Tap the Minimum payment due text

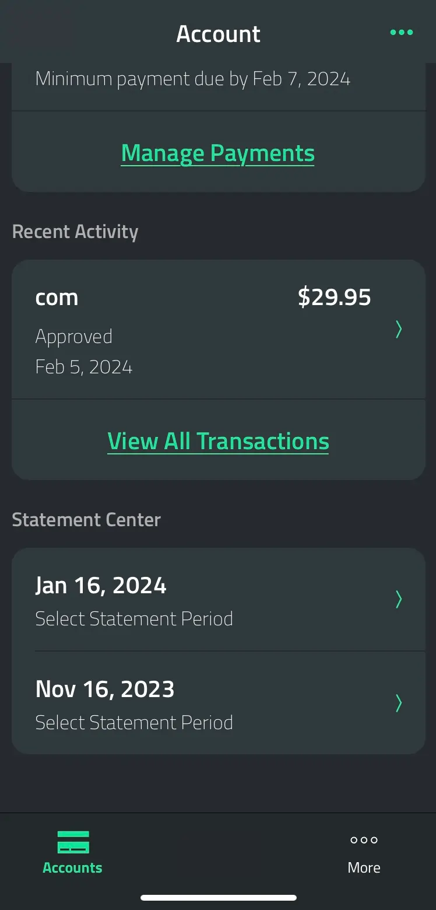[193, 79]
